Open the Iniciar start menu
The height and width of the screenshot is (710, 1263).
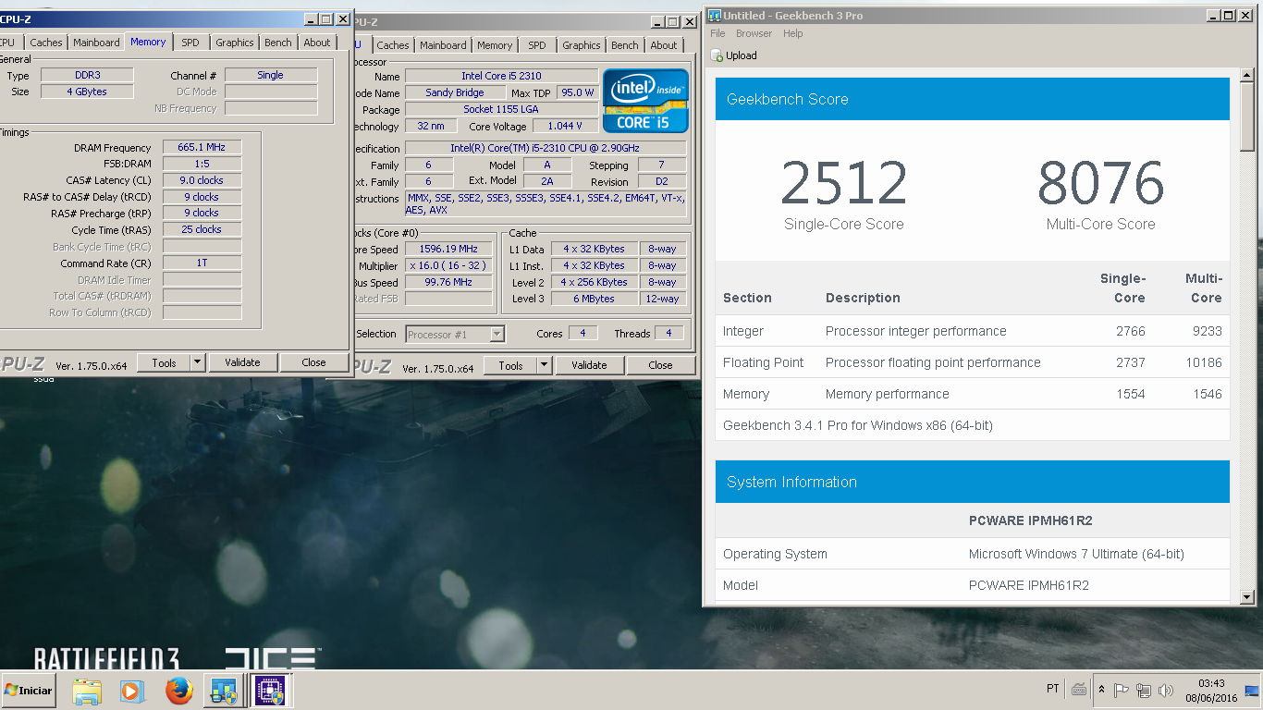click(x=29, y=690)
